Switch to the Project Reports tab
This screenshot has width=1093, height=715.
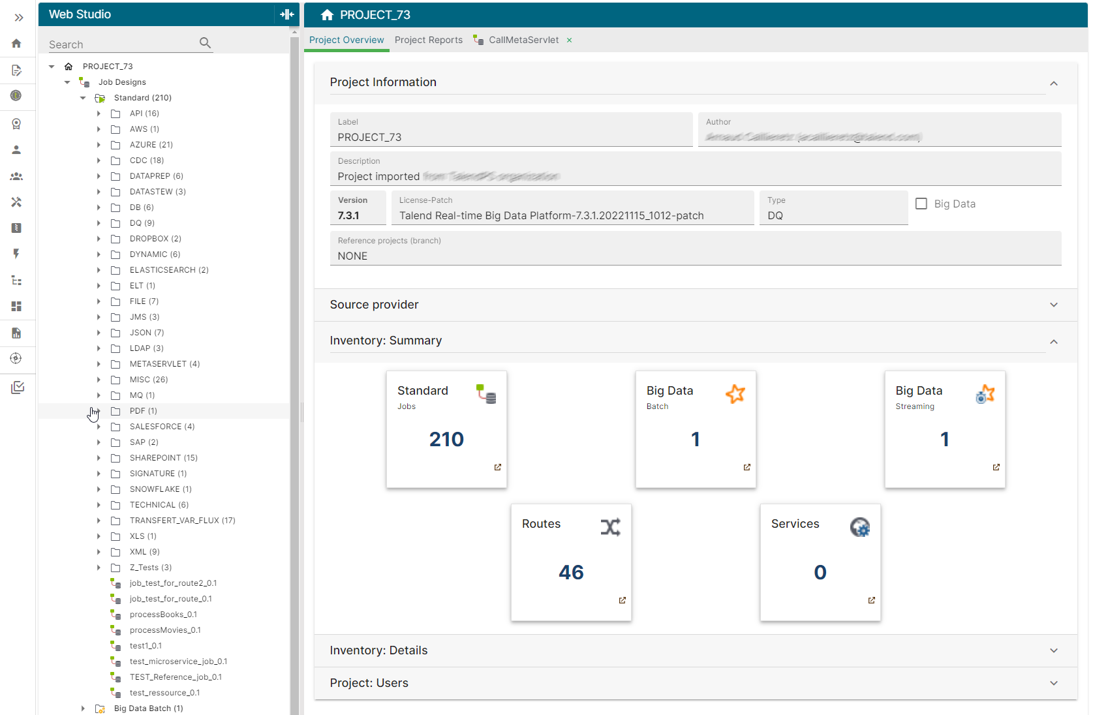tap(428, 40)
